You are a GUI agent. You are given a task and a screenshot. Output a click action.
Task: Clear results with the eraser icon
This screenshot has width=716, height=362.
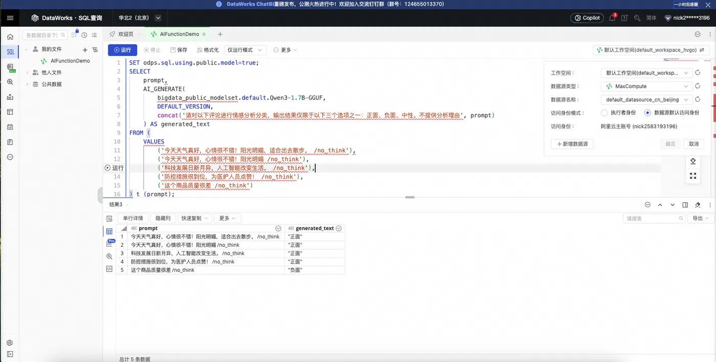698,205
